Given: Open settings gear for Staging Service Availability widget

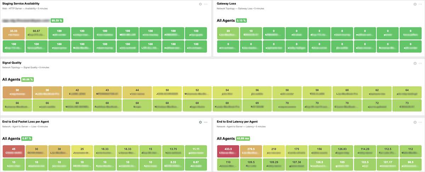Looking at the screenshot, I should [200, 4].
